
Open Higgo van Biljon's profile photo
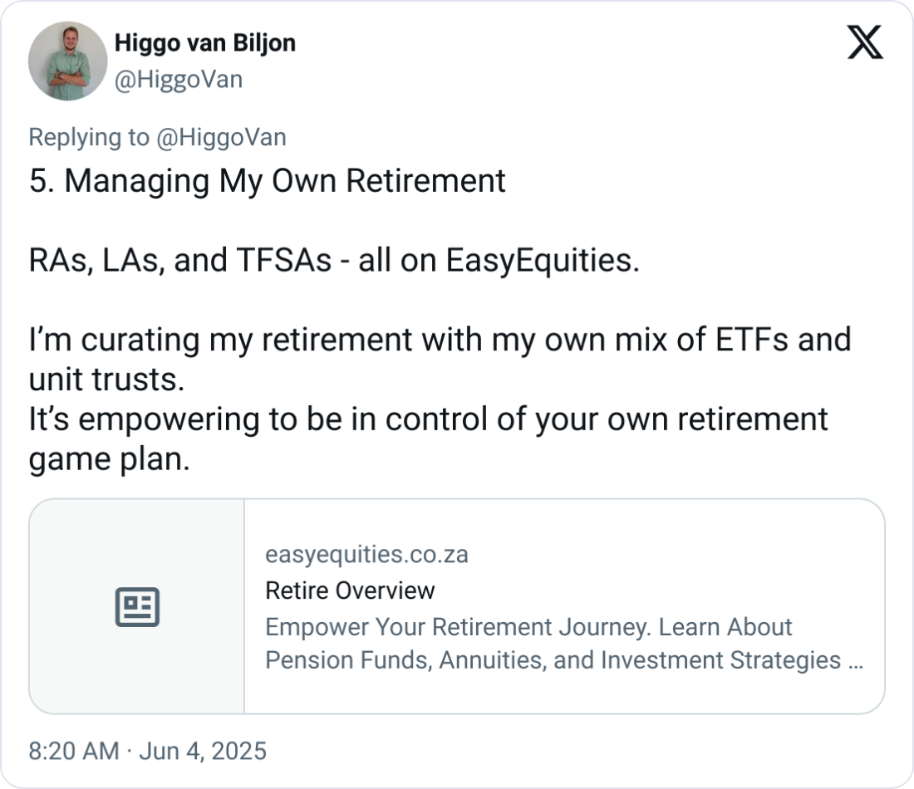67,61
